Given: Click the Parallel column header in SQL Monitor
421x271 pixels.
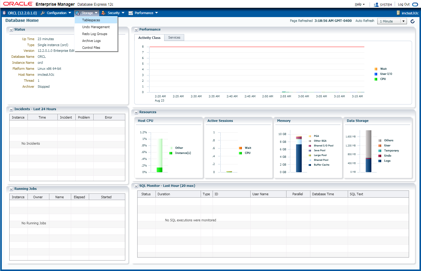Looking at the screenshot, I should [x=298, y=194].
